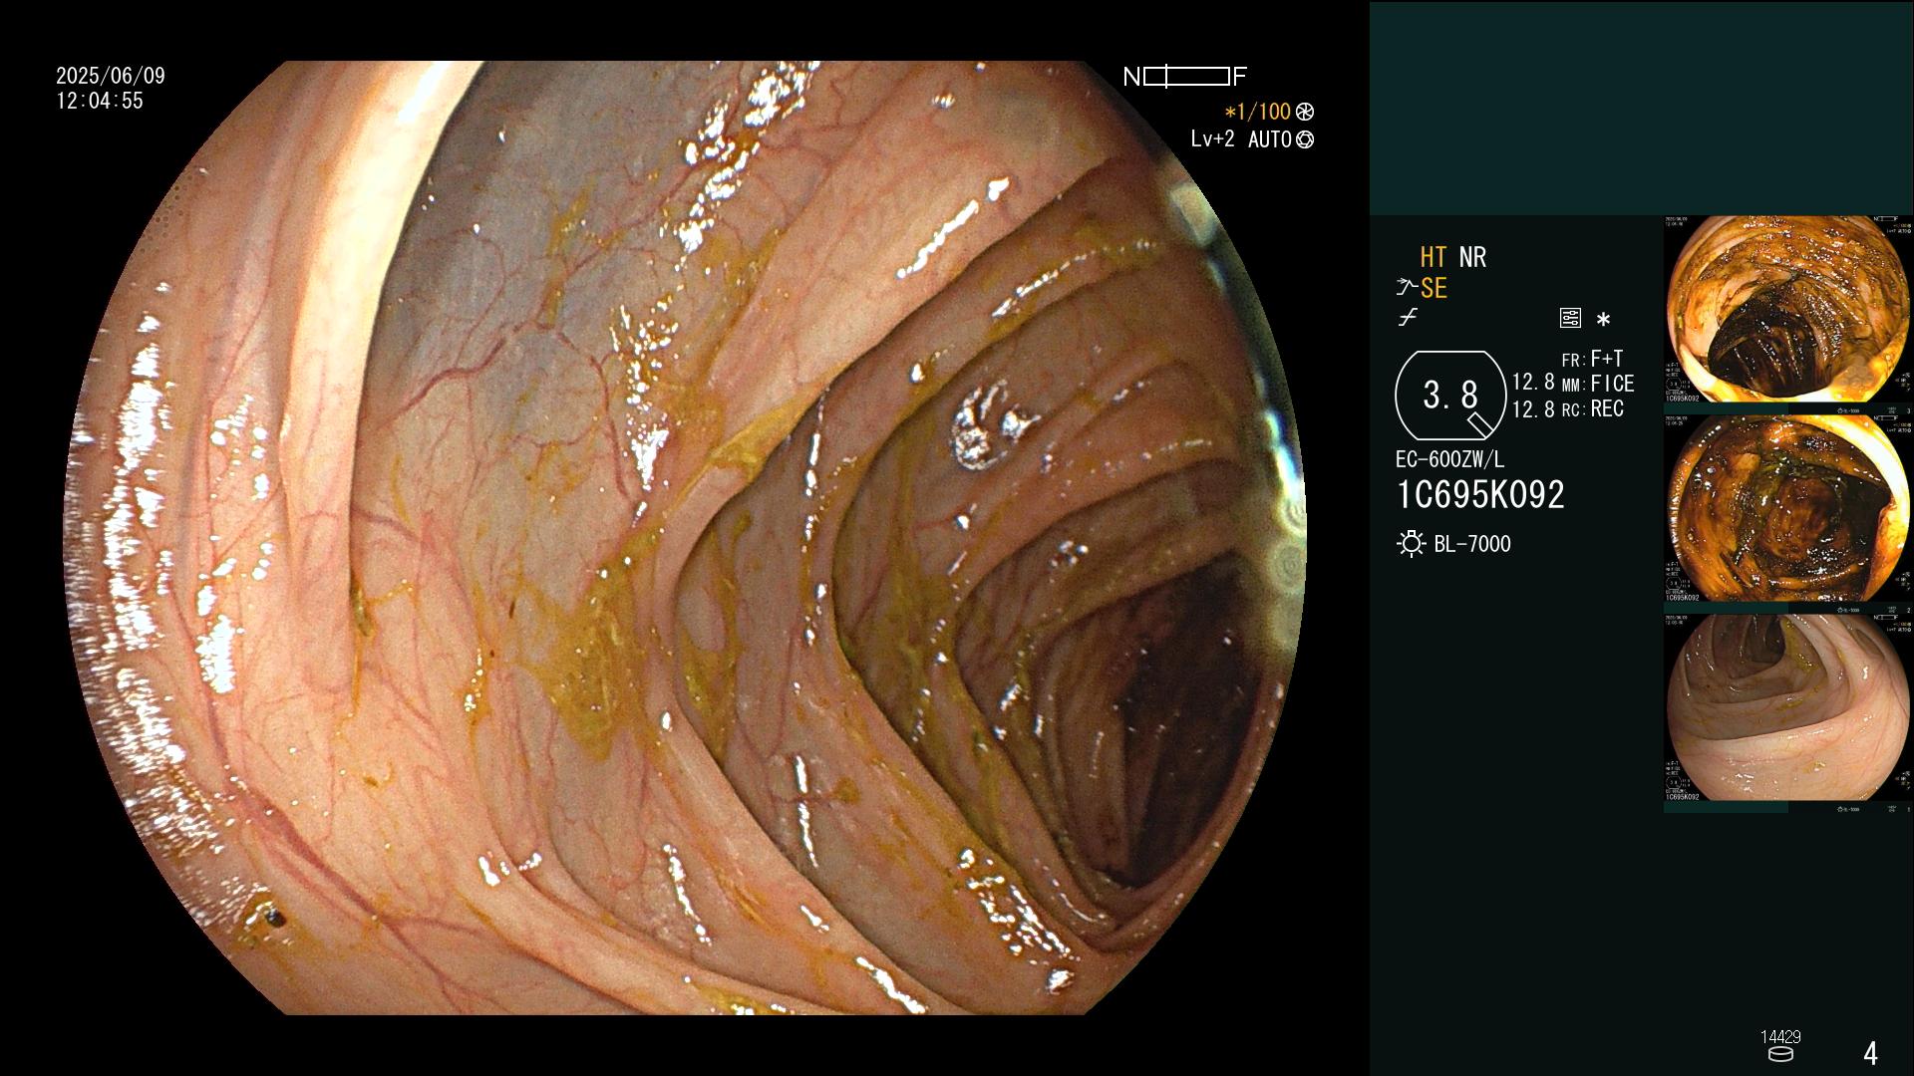Open the top orange FICE thumbnail
The image size is (1914, 1076).
point(1788,309)
